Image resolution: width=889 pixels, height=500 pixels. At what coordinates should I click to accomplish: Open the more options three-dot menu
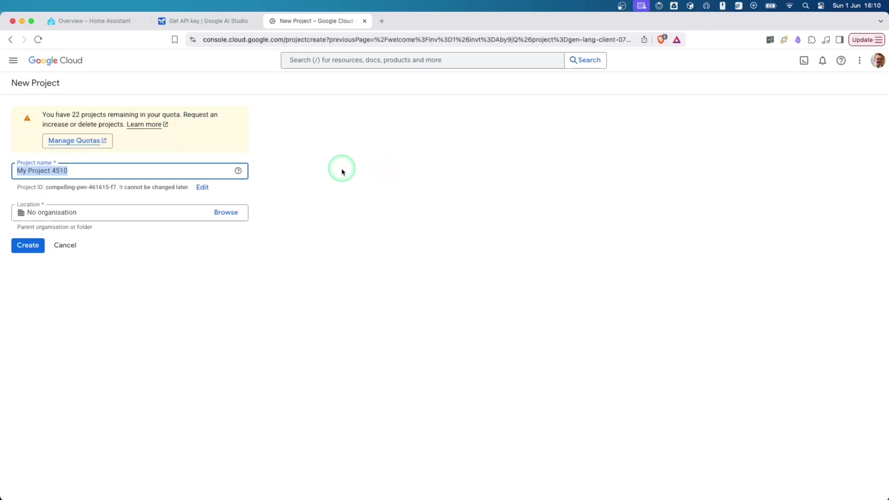tap(860, 60)
